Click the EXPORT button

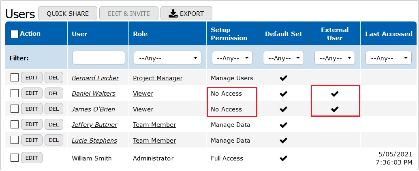click(186, 13)
